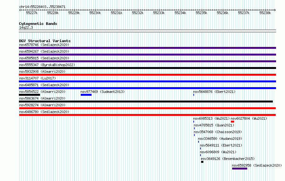The image size is (285, 181).
Task: Select the tiny blue mark under nsv5648876
Action: click(194, 95)
